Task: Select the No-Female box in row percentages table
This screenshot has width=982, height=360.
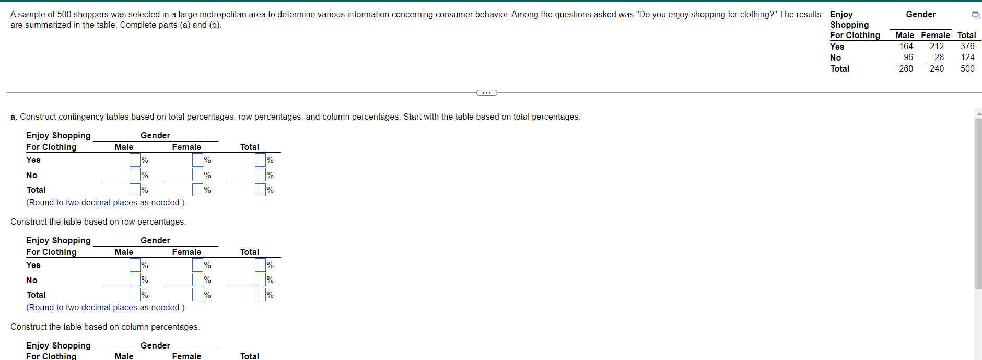Action: coord(197,280)
